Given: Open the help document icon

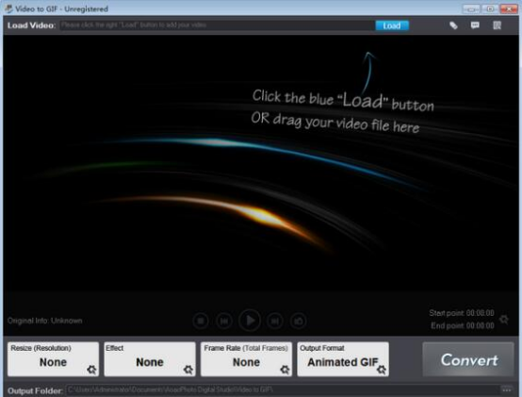Looking at the screenshot, I should 498,25.
